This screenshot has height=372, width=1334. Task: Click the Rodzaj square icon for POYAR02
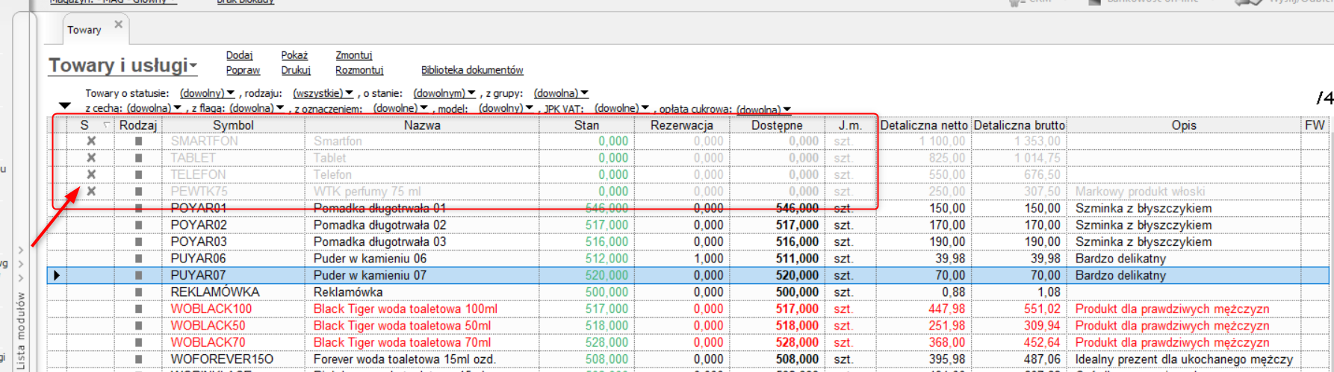pyautogui.click(x=138, y=225)
